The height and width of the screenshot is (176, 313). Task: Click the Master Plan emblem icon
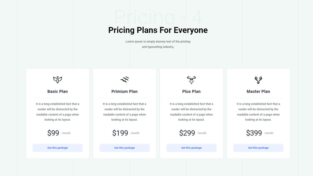pos(258,80)
